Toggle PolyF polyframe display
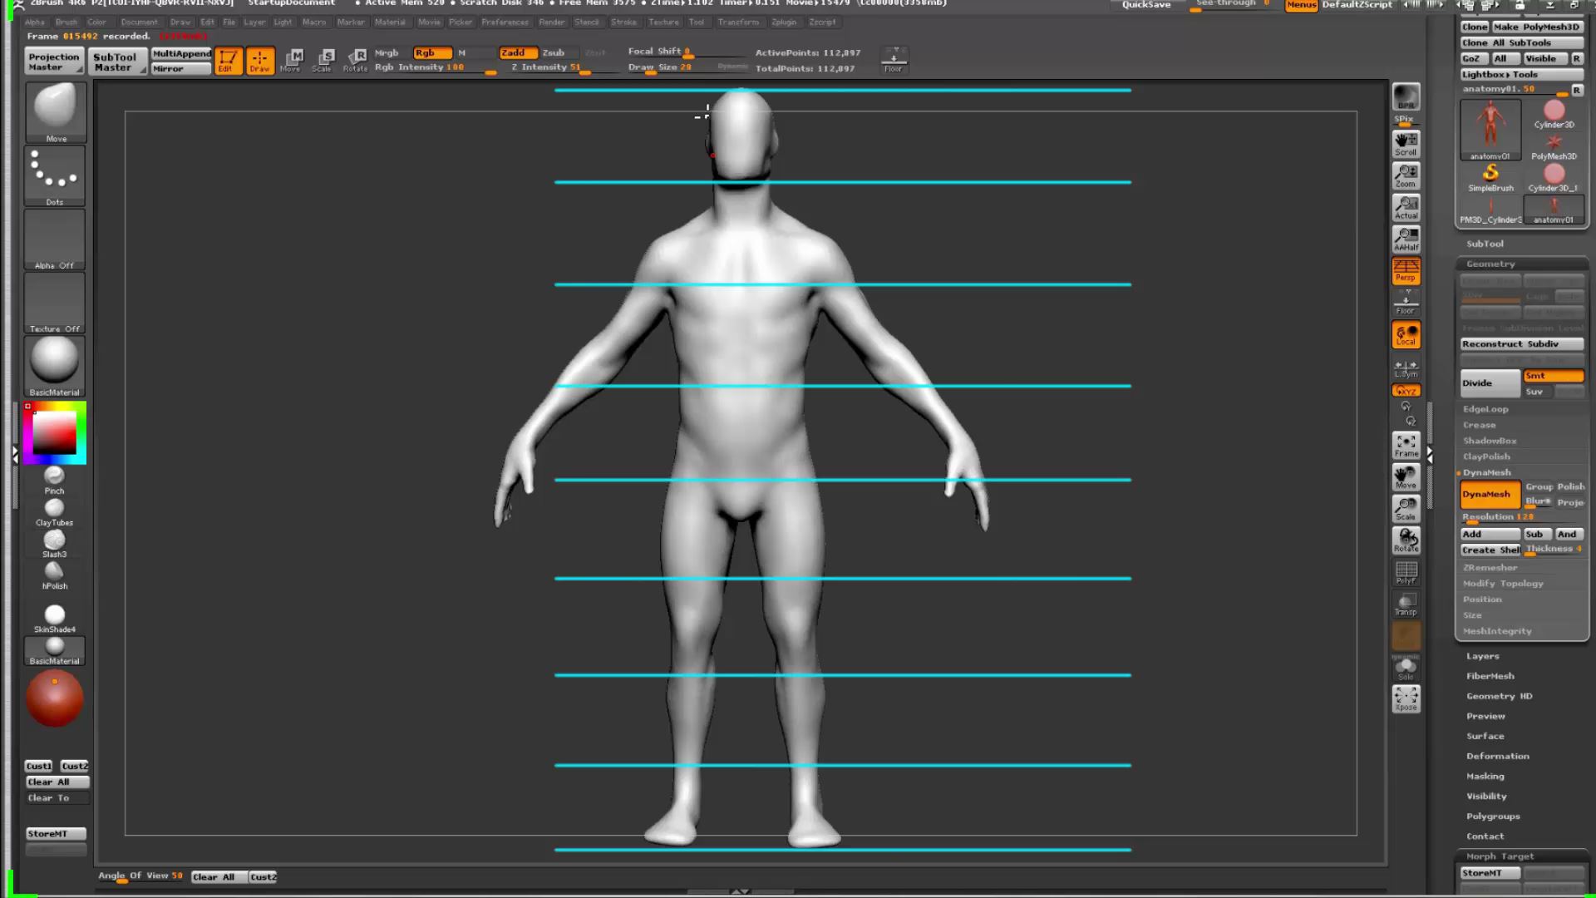 click(1406, 572)
